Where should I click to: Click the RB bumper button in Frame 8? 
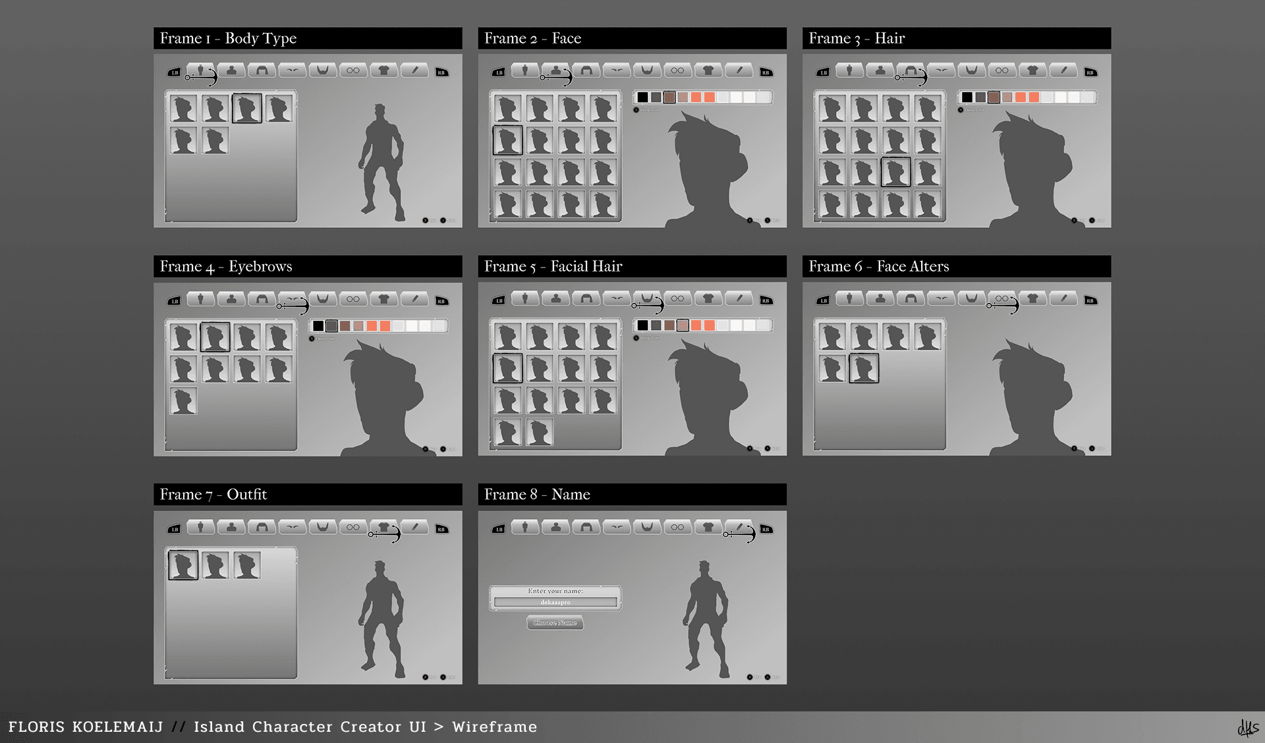pos(766,529)
